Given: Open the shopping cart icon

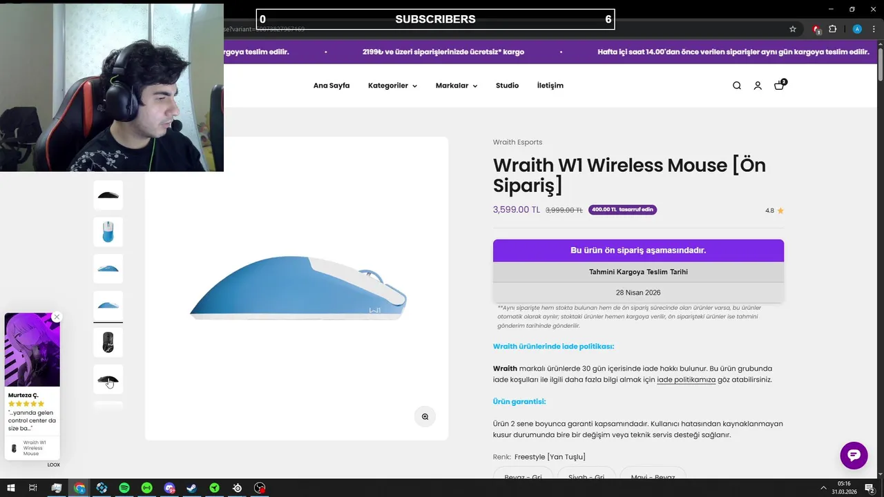Looking at the screenshot, I should click(780, 85).
